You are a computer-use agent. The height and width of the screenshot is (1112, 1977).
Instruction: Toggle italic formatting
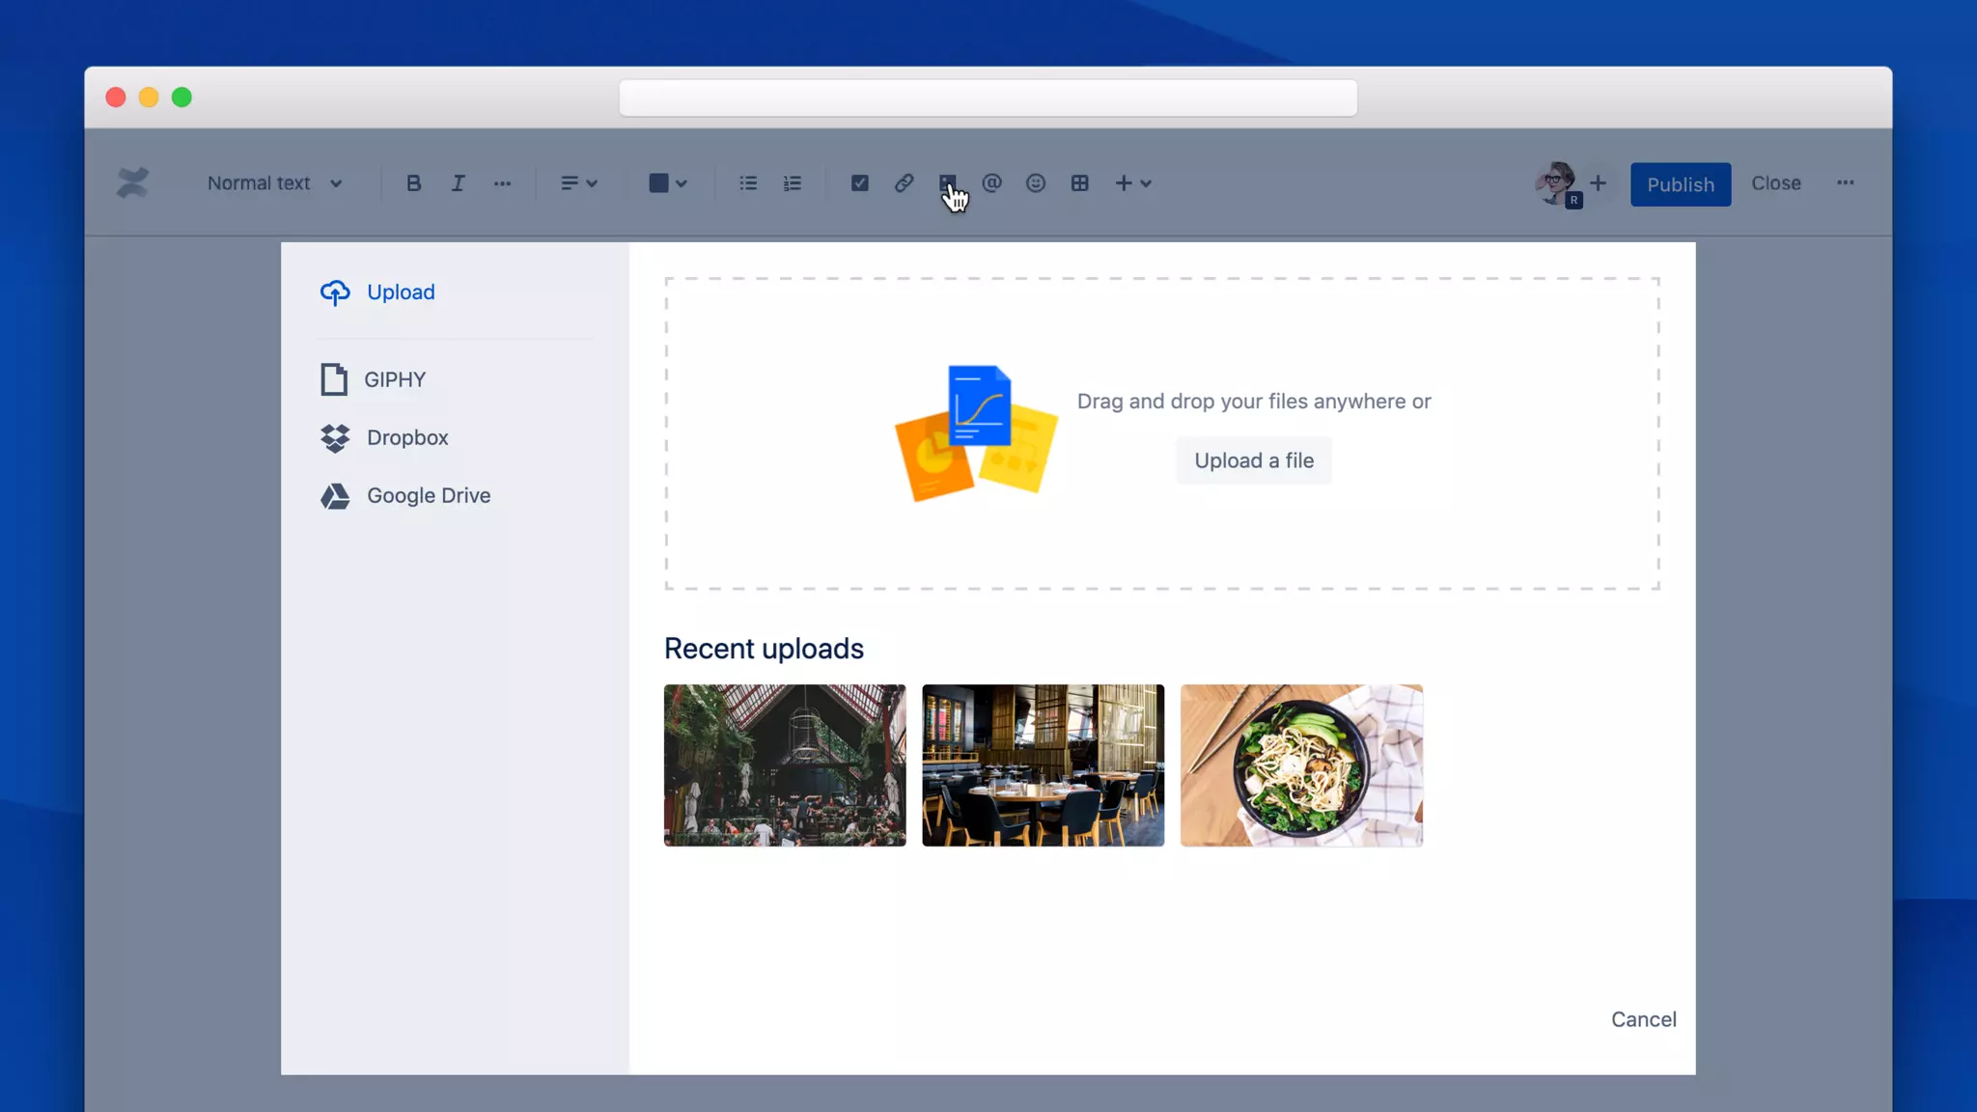[458, 183]
